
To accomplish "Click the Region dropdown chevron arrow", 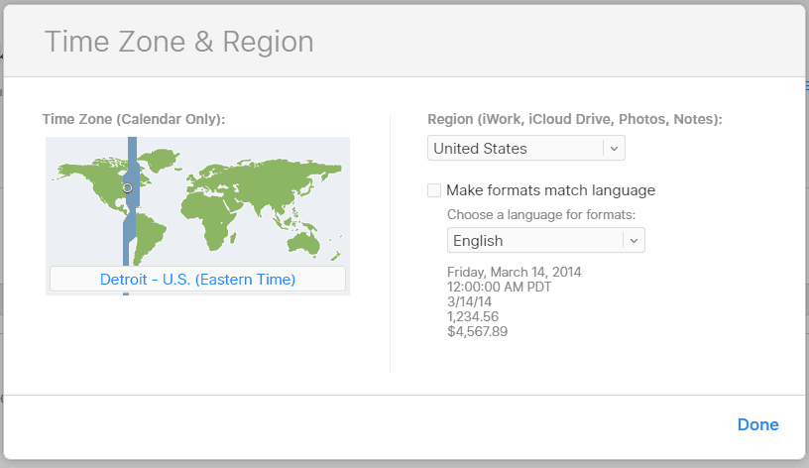I will point(614,149).
